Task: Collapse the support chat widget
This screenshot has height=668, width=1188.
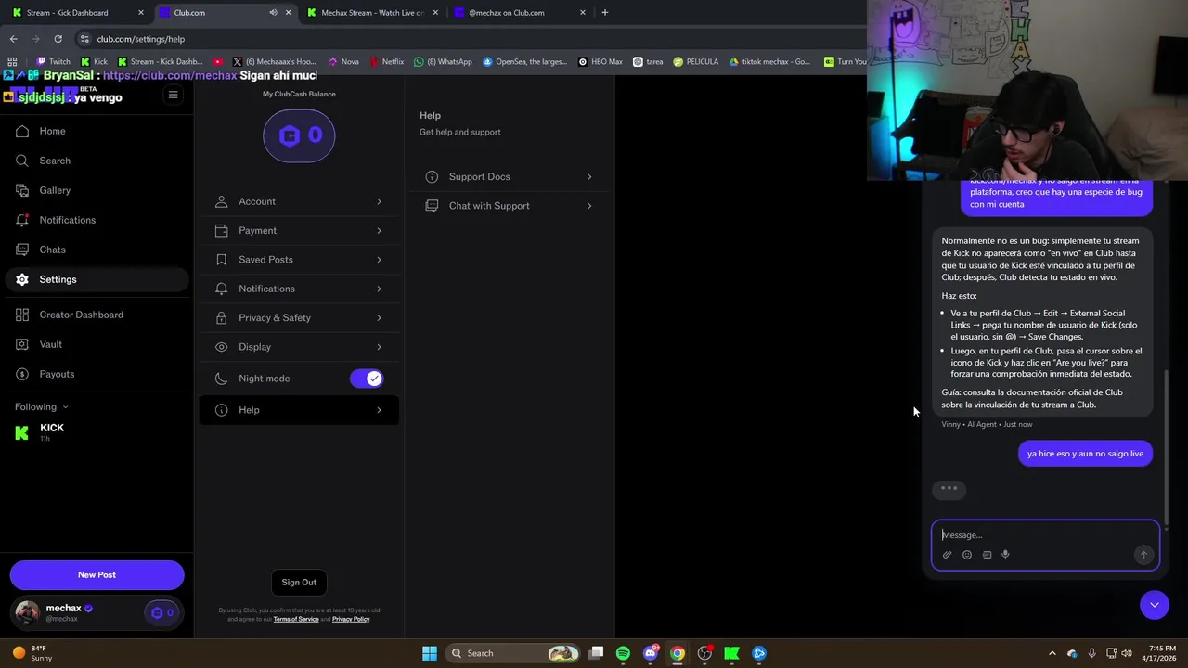Action: tap(1155, 605)
